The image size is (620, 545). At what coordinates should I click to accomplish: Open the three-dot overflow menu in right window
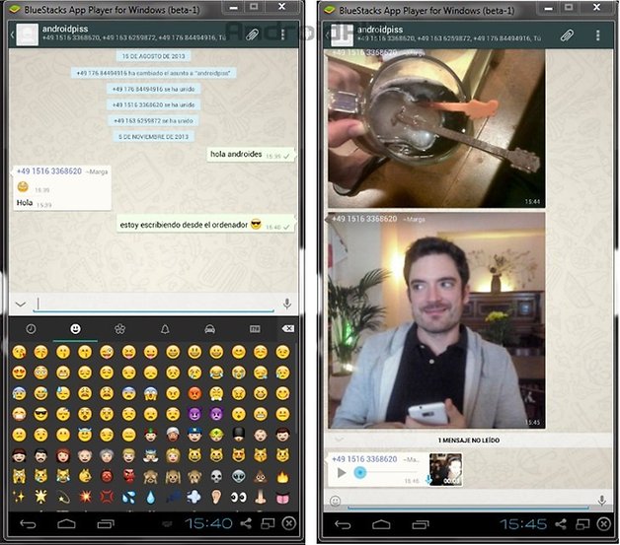click(x=597, y=35)
